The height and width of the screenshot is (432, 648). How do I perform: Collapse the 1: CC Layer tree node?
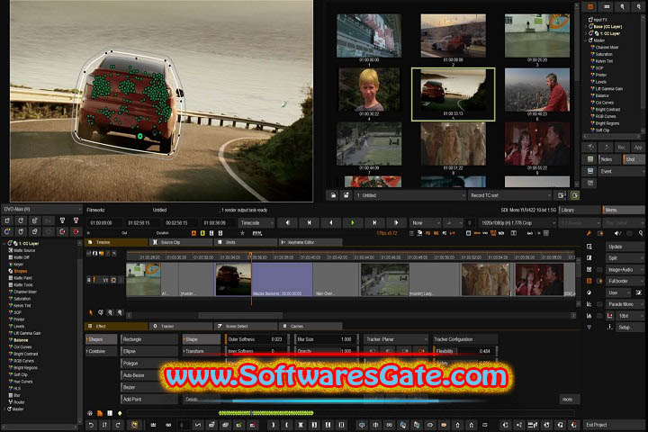(x=4, y=244)
